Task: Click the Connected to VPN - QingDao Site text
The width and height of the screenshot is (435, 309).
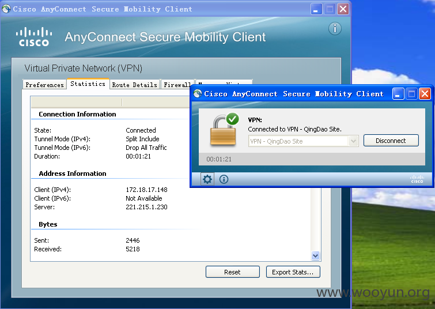Action: coord(294,129)
